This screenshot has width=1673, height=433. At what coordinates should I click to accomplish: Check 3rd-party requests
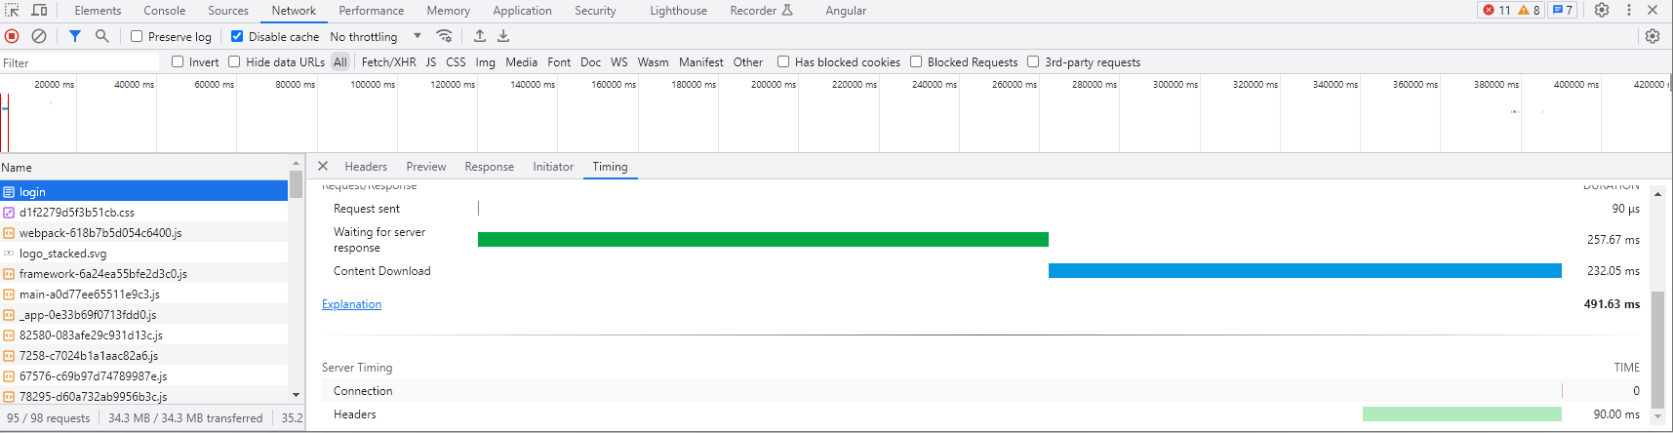click(1033, 61)
